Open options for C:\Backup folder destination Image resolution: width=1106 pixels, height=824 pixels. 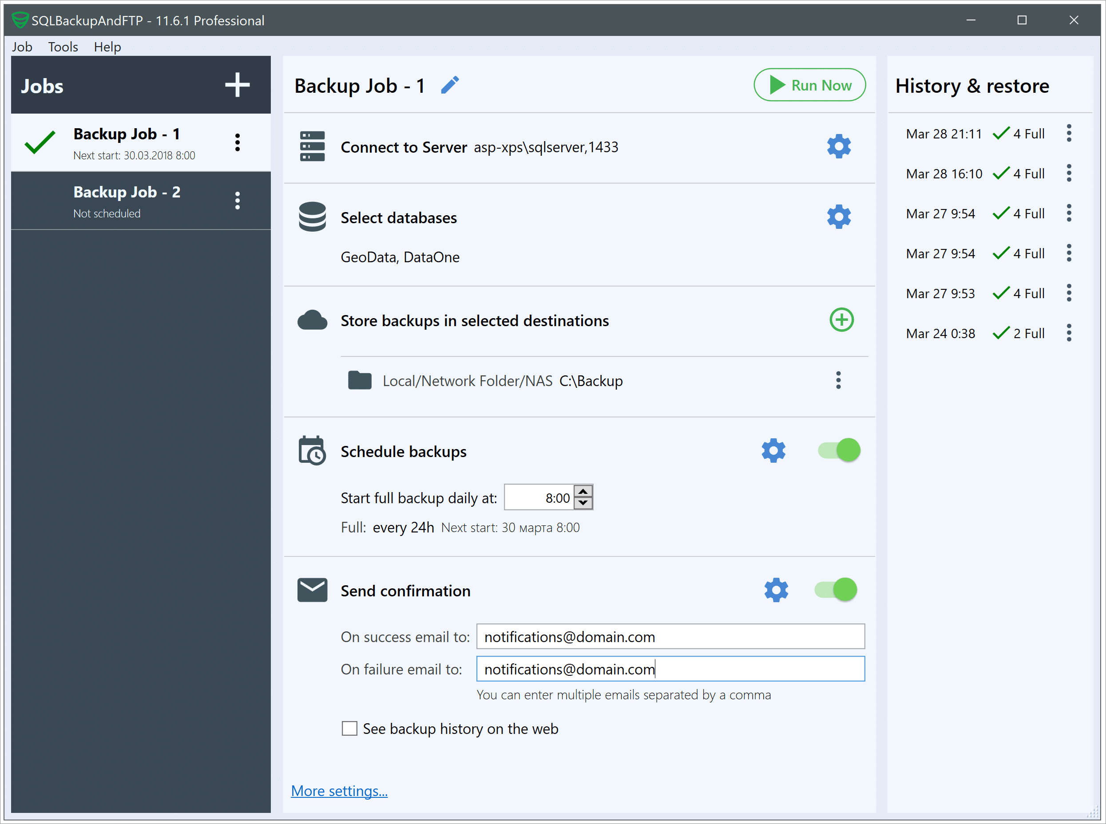point(838,381)
